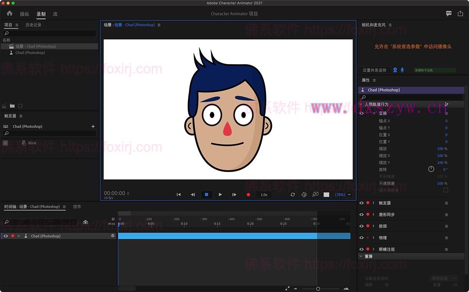
Task: Toggle eye icon for 脸部 behavior
Action: pos(361,226)
